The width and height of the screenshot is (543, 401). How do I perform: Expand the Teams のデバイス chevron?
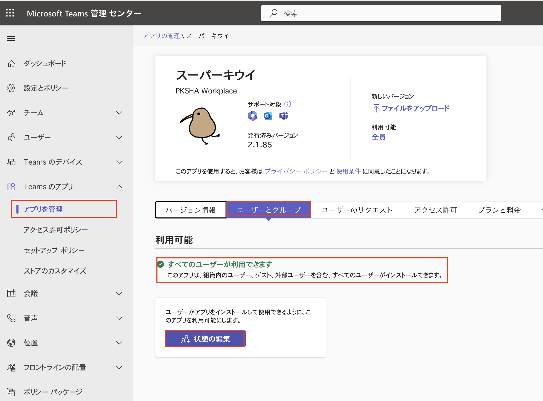pos(119,162)
